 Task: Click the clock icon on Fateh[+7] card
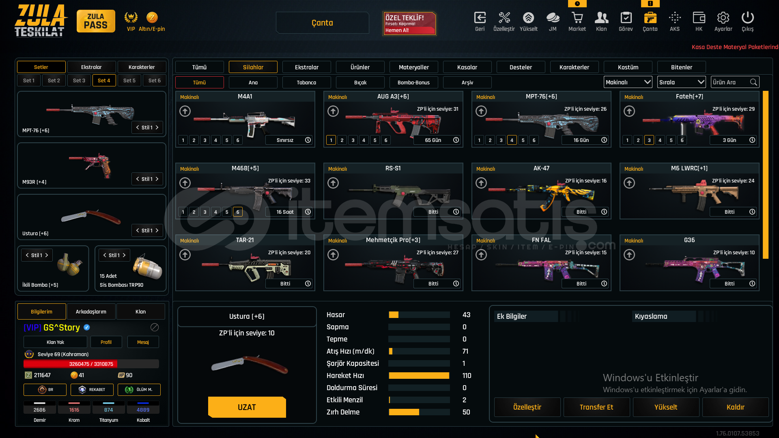click(x=752, y=140)
